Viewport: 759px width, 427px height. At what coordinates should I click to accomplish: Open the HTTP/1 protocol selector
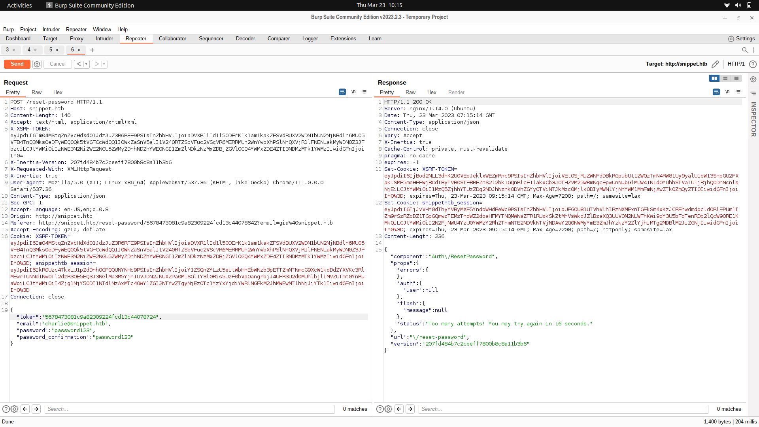pos(736,64)
